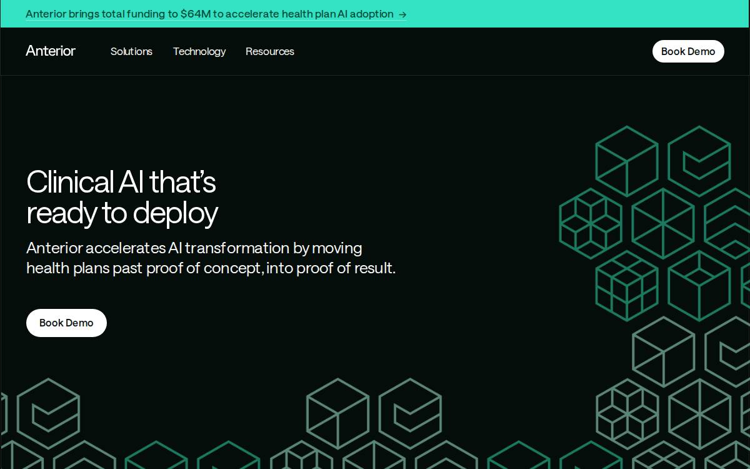Go to the Anterior logo home link
The image size is (750, 469).
coord(51,51)
